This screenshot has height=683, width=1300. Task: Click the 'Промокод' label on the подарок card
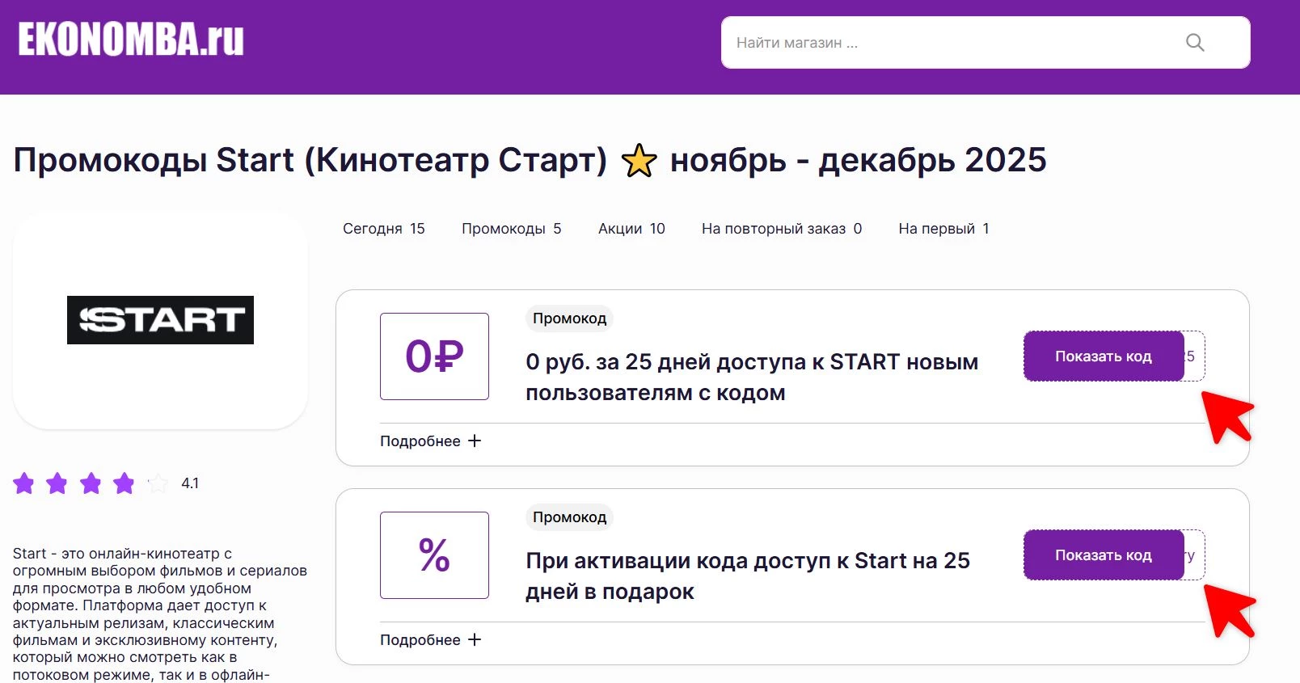[569, 517]
